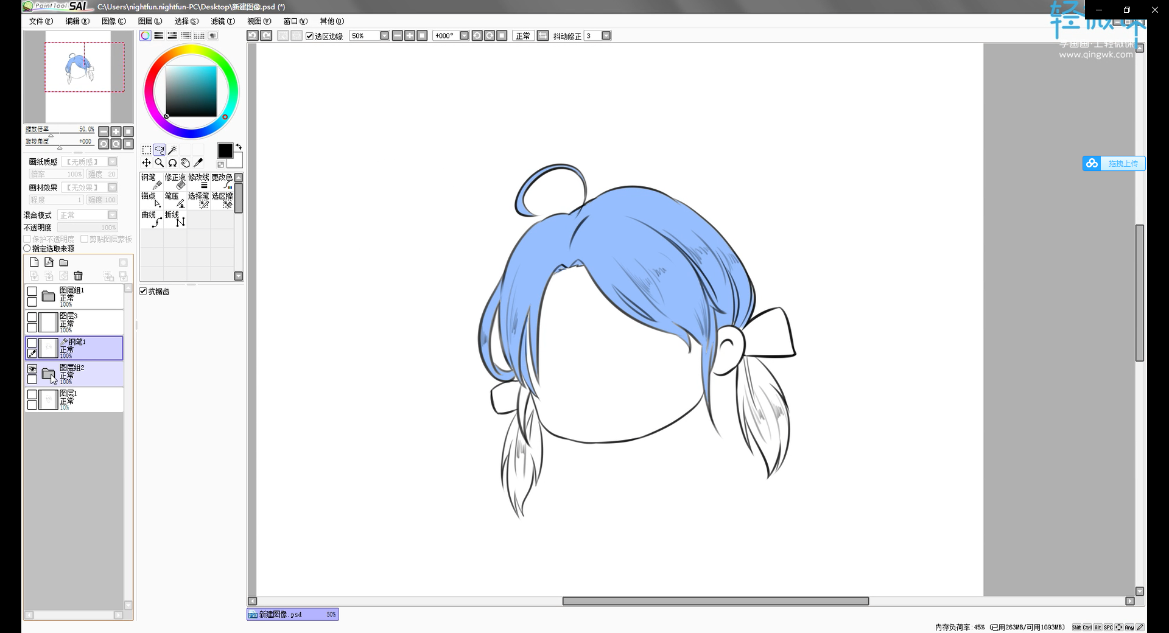The width and height of the screenshot is (1169, 633).
Task: Show the 图层1 layer visibility box
Action: pyautogui.click(x=32, y=394)
